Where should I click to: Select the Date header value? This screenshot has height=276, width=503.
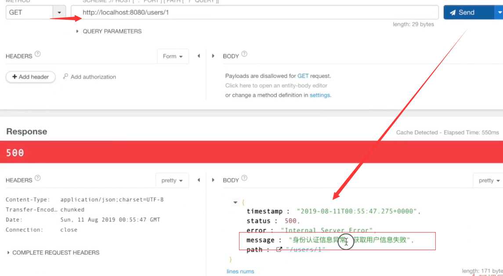tap(110, 220)
